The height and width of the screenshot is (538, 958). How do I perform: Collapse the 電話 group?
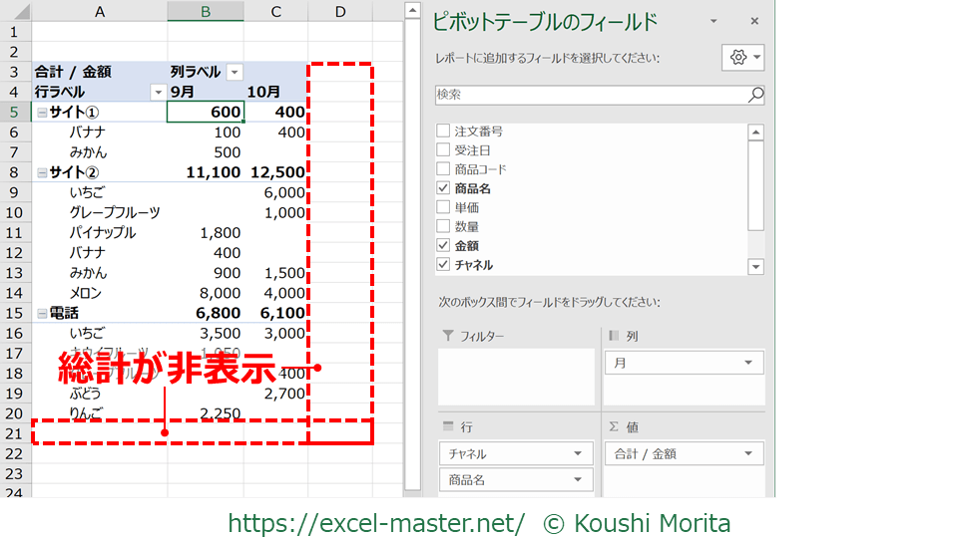[42, 313]
